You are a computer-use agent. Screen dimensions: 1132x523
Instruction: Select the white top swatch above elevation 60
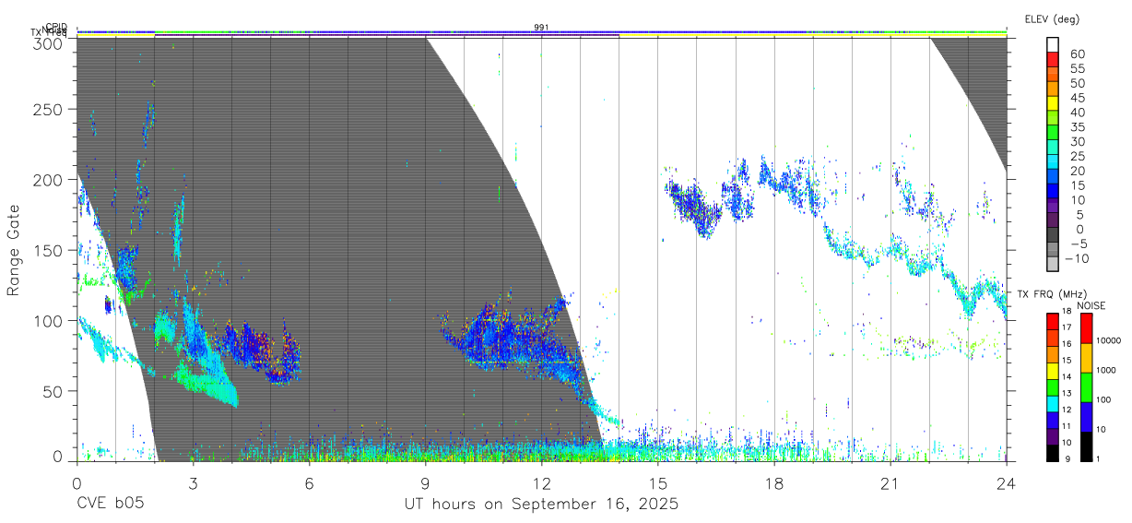(x=1053, y=46)
